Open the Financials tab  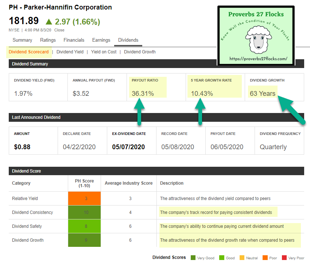click(74, 40)
